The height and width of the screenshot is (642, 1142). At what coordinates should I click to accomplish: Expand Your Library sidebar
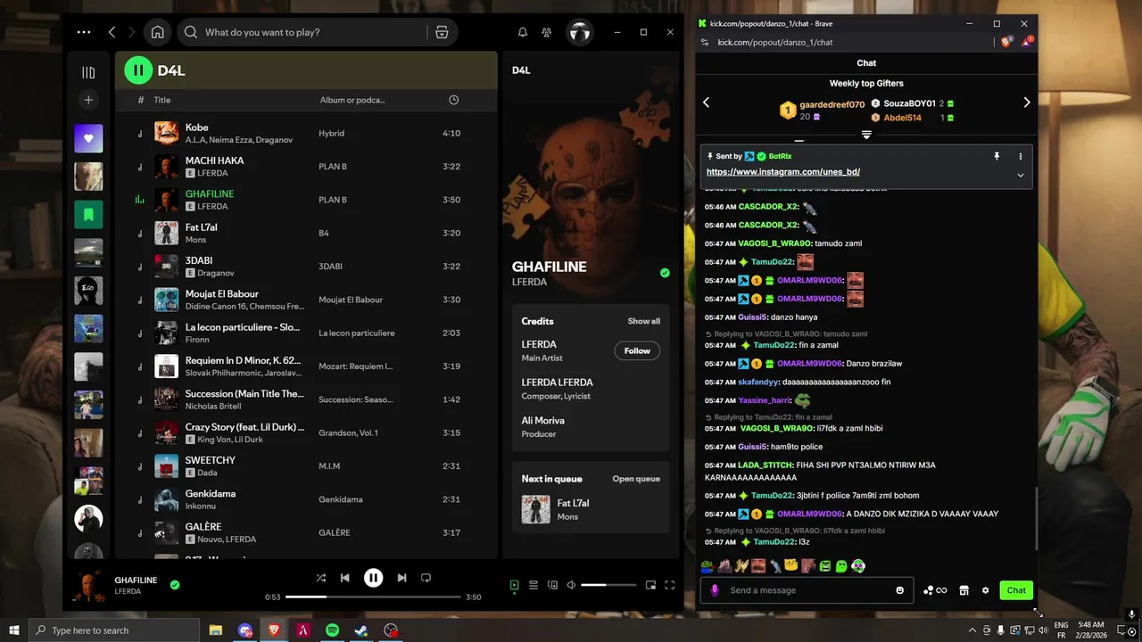pyautogui.click(x=88, y=72)
